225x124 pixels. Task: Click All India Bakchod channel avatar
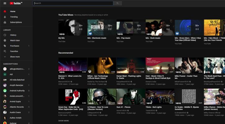pos(5,80)
